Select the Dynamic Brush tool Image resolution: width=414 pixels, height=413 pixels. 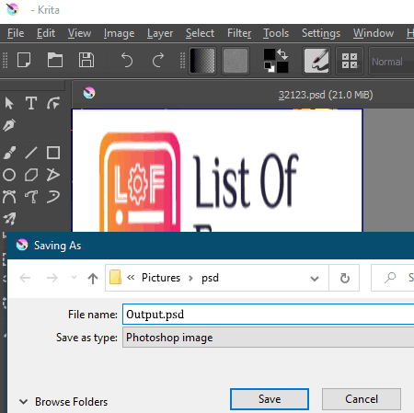[53, 197]
